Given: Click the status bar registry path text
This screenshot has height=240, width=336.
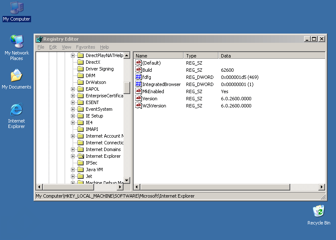Looking at the screenshot, I should [115, 196].
